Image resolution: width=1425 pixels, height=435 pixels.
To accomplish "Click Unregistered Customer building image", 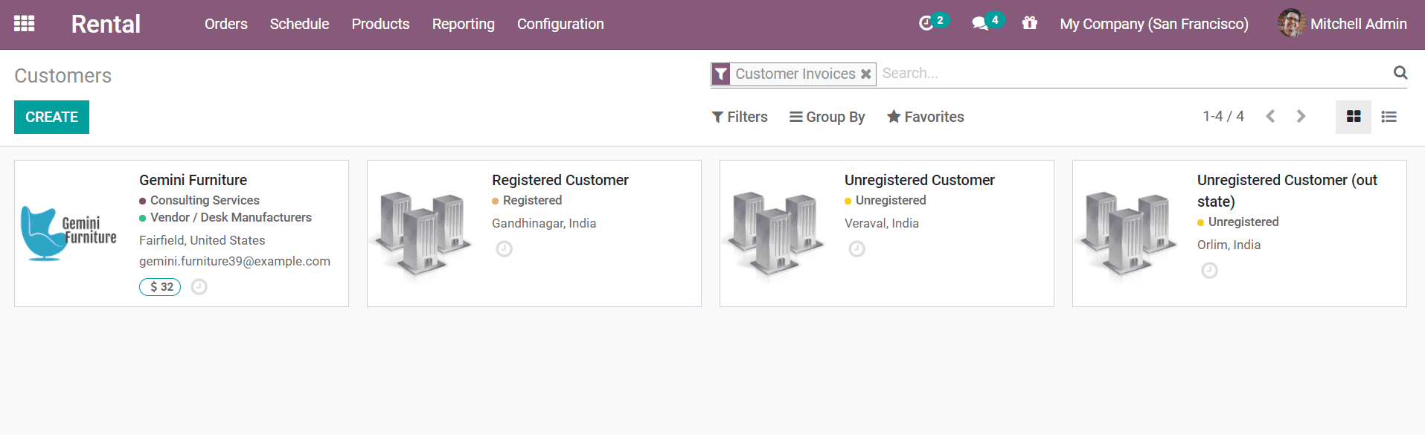I will click(x=774, y=233).
